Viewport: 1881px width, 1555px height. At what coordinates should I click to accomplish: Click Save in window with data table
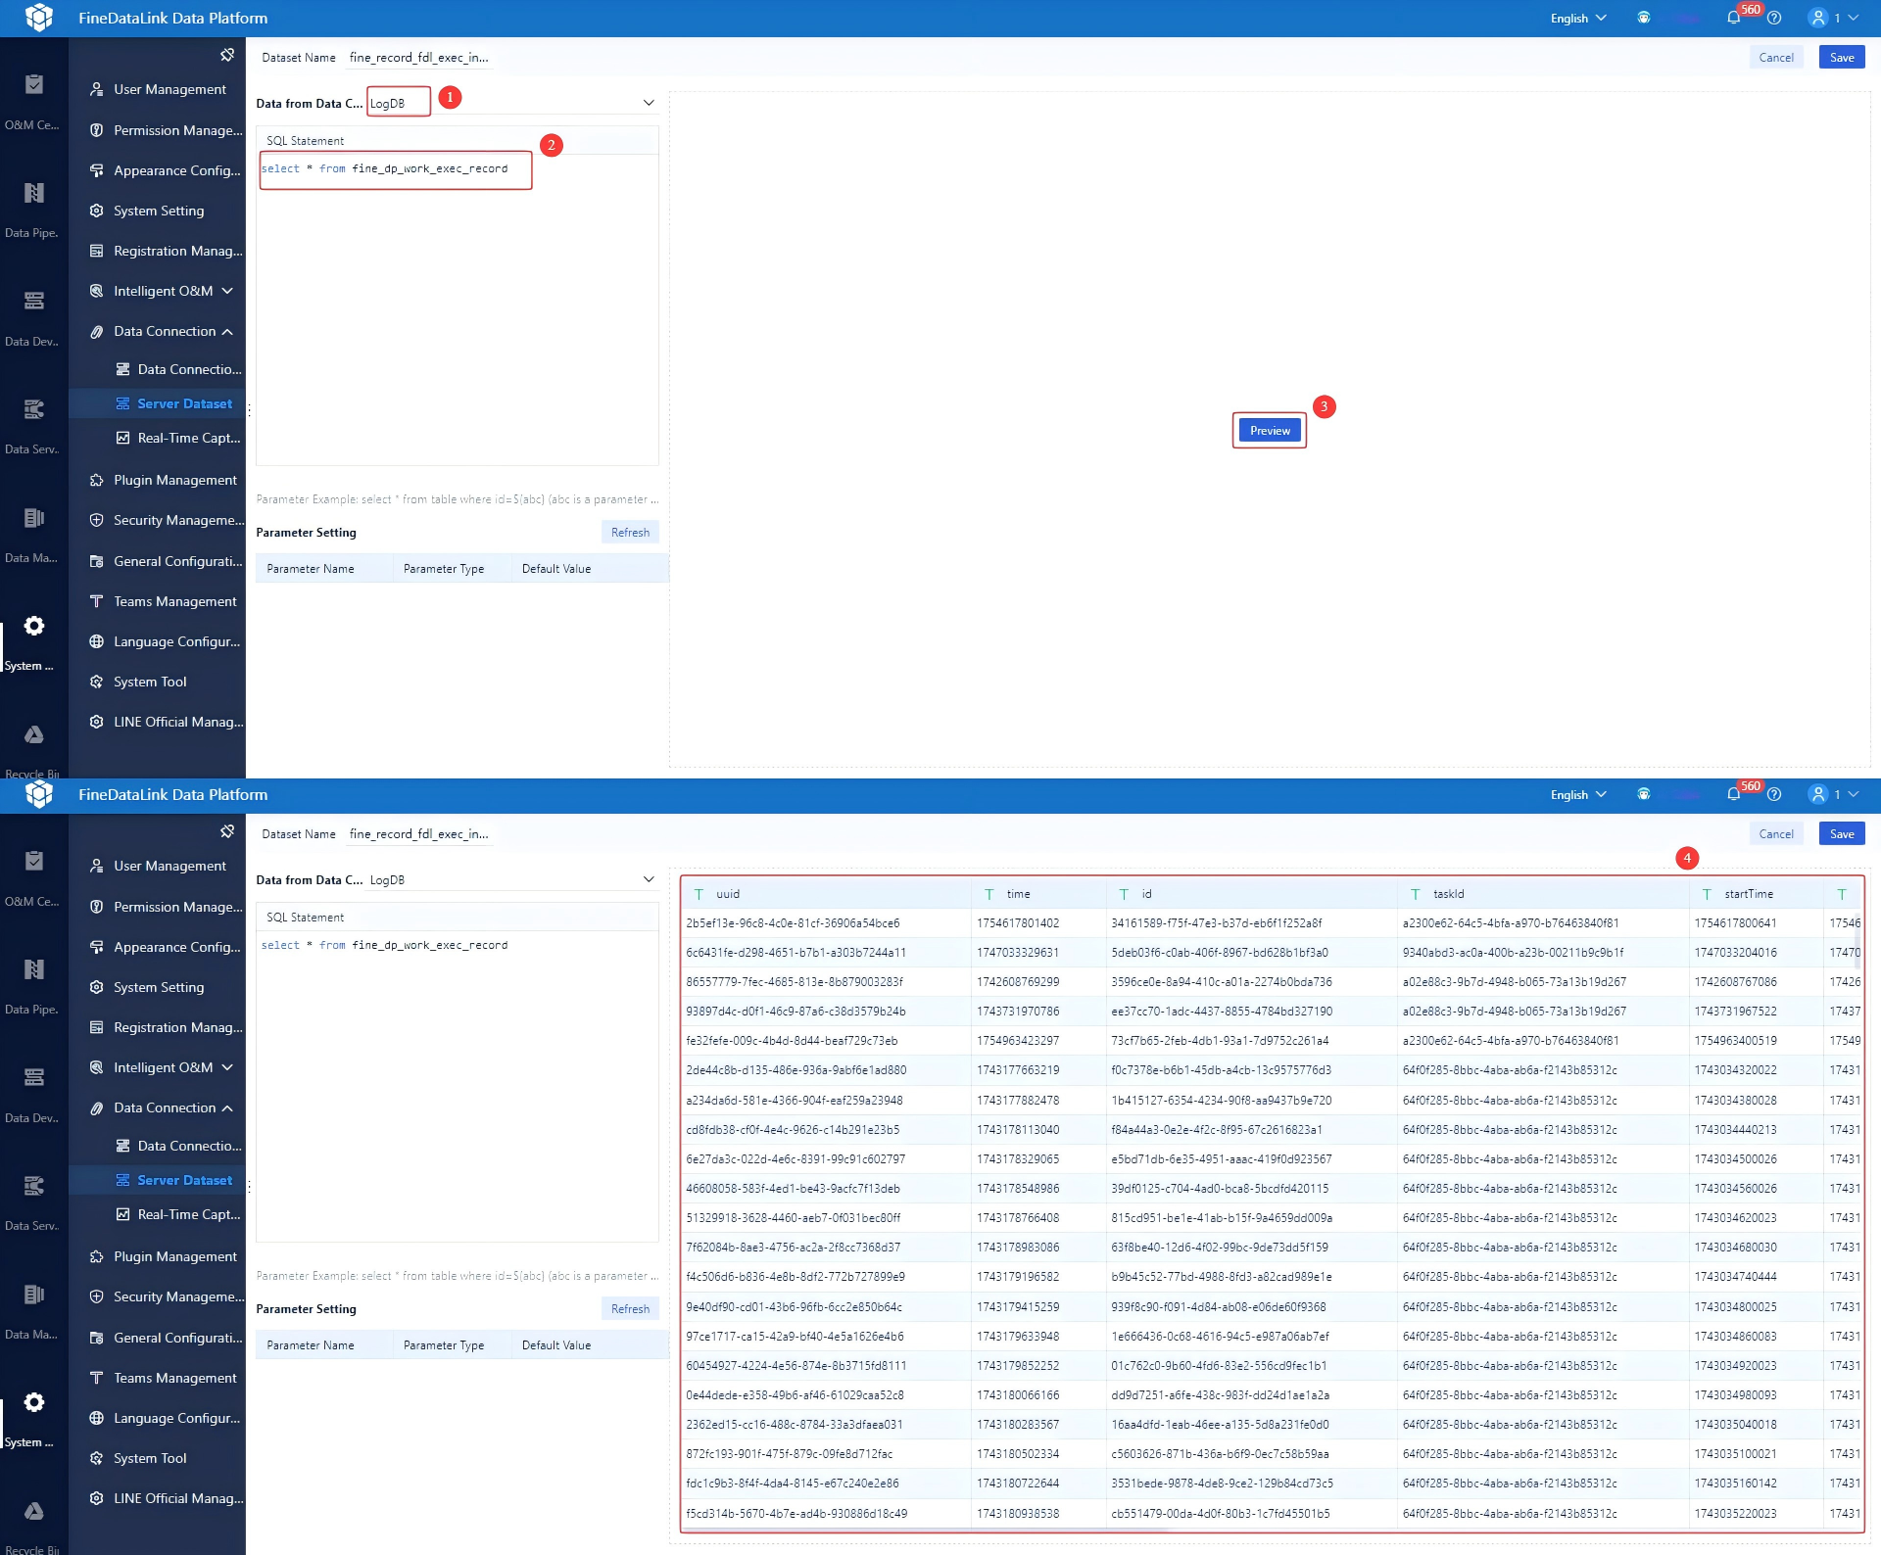pos(1842,833)
